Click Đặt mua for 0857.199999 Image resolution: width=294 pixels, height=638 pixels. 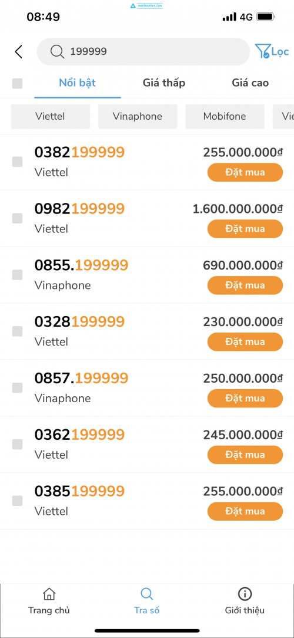(245, 399)
